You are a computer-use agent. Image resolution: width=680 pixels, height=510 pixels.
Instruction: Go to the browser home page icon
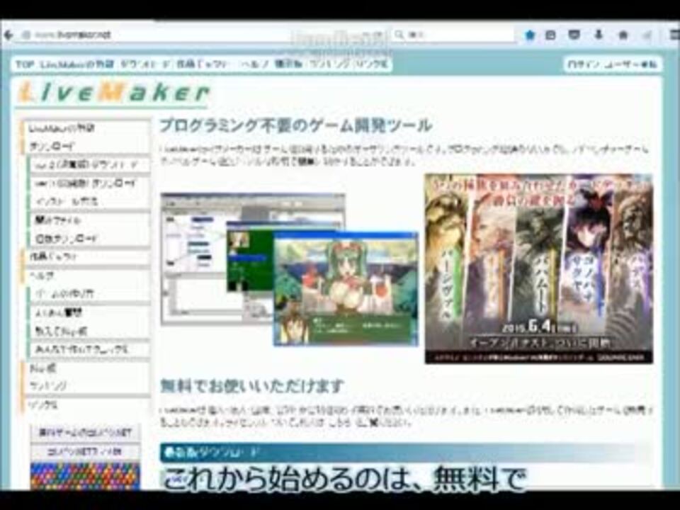pos(623,35)
